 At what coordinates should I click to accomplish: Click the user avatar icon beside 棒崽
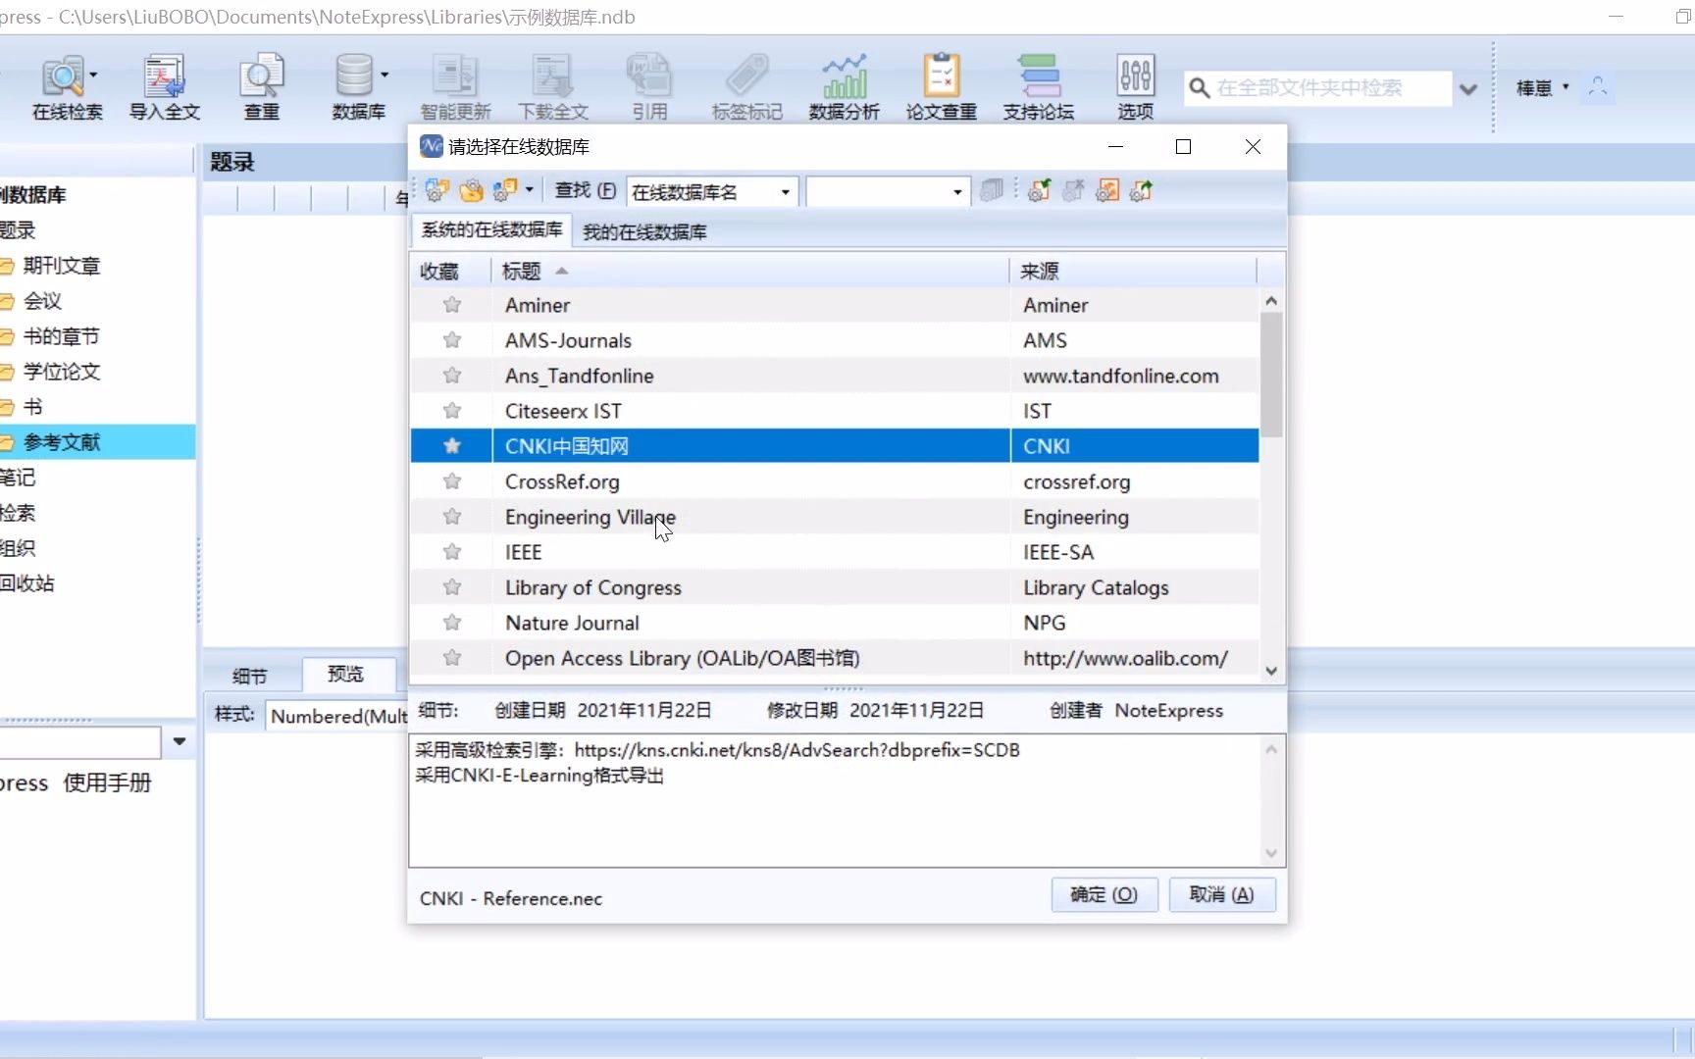pos(1598,87)
